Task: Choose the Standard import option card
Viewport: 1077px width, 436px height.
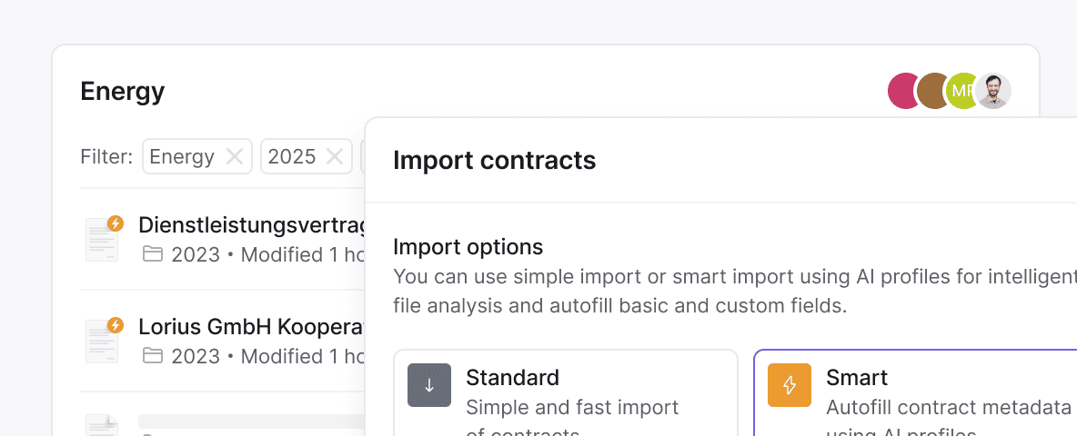Action: [x=565, y=395]
